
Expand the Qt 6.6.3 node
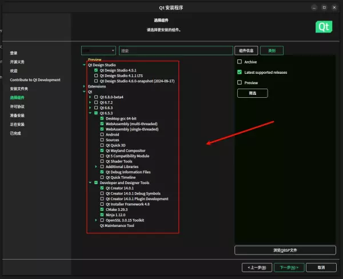(x=90, y=107)
